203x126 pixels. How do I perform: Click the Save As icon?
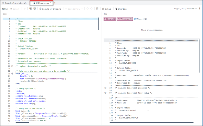pyautogui.click(x=35, y=9)
